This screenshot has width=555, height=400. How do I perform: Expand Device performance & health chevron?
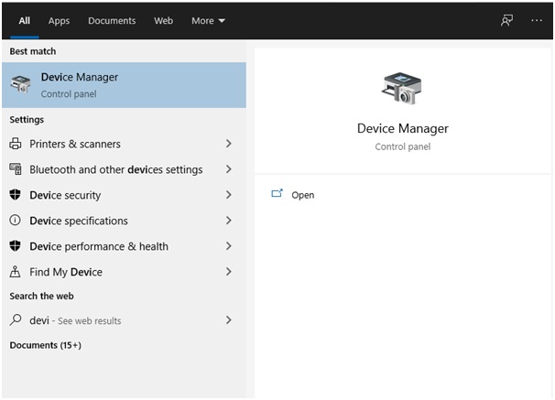point(229,246)
